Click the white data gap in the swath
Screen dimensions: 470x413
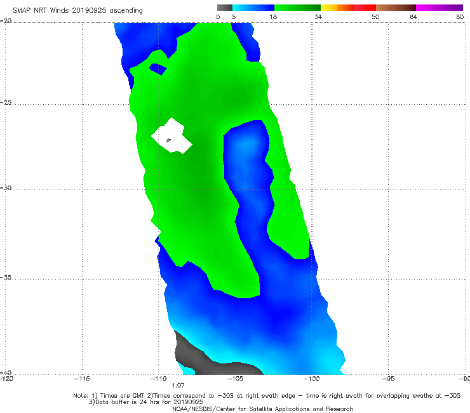(x=171, y=135)
